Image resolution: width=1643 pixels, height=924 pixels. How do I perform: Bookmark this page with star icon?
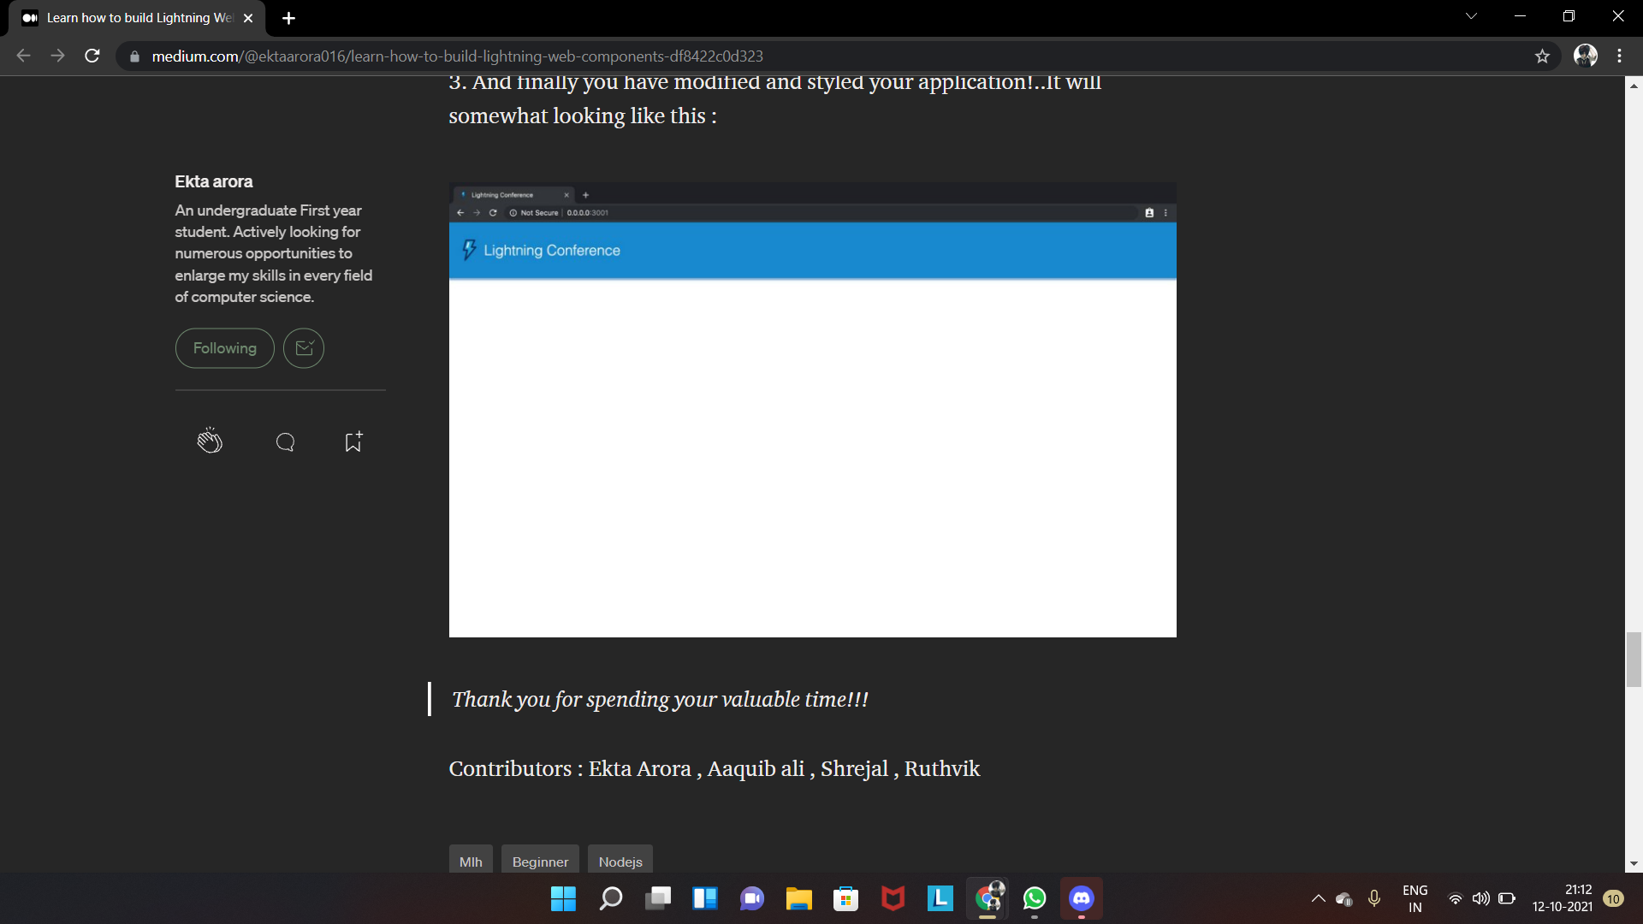point(1542,56)
